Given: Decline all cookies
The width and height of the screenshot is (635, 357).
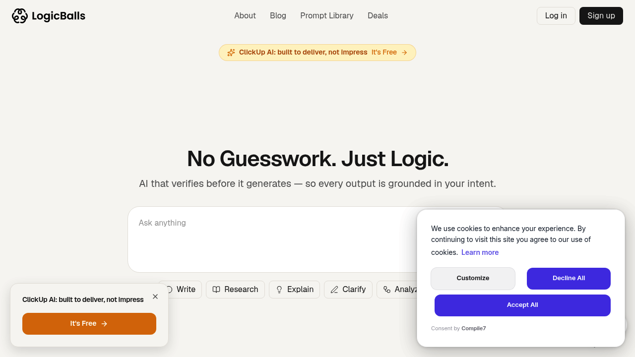Looking at the screenshot, I should pyautogui.click(x=569, y=279).
